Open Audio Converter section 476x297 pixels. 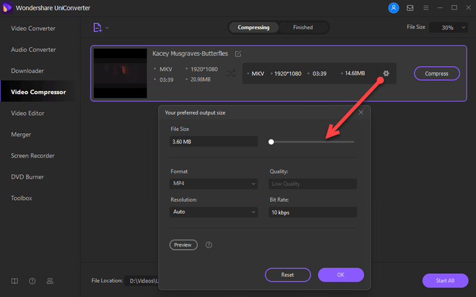click(x=33, y=49)
